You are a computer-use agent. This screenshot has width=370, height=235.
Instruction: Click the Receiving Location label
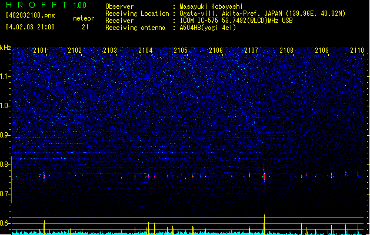[x=137, y=14]
